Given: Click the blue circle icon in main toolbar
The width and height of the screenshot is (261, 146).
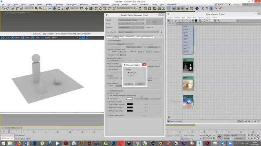Looking at the screenshot, I should 197,8.
